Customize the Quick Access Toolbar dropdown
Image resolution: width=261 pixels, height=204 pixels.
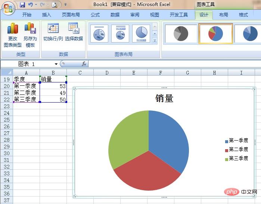(65, 4)
